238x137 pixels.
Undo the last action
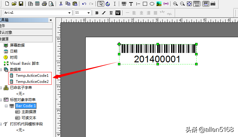84,4
